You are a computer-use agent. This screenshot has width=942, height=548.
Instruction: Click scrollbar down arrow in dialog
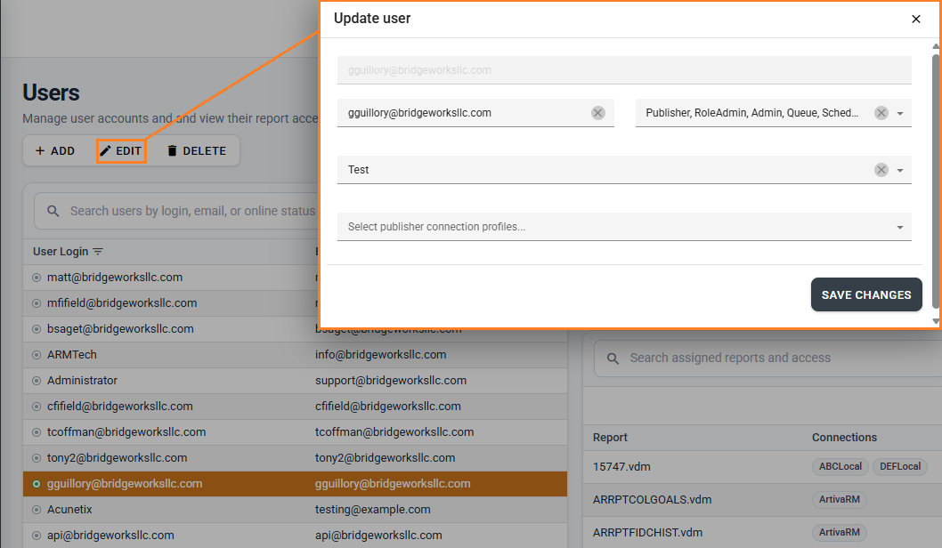936,322
